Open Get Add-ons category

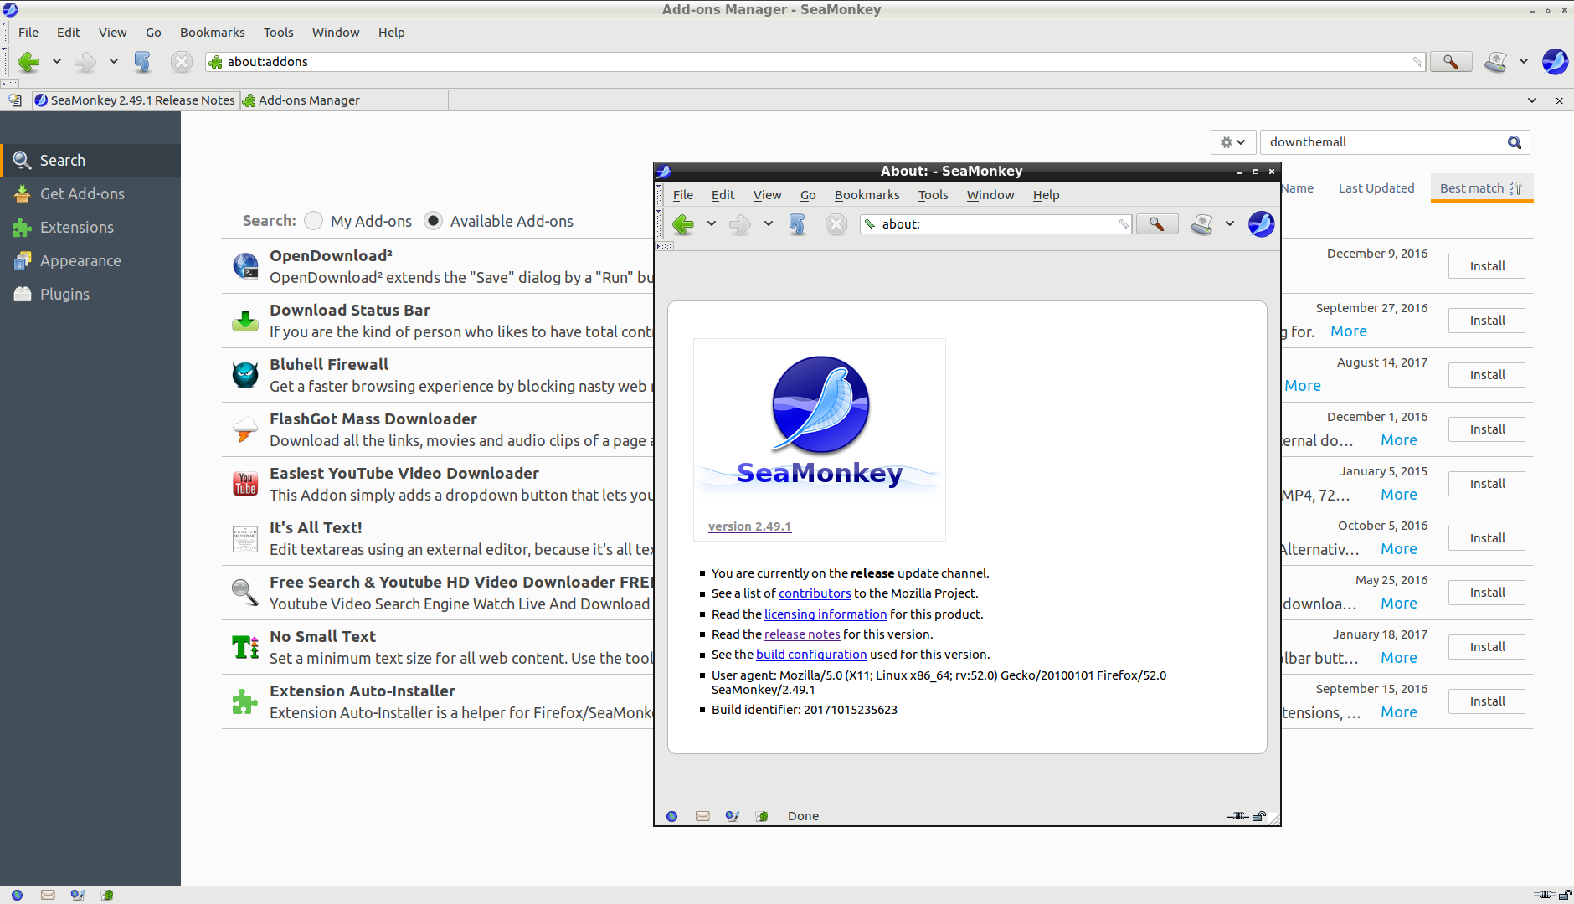90,194
